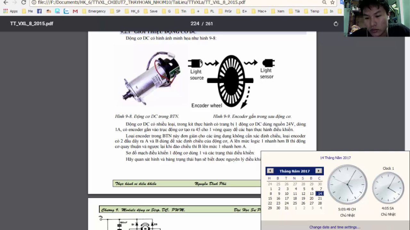Click the browser forward arrow
Screen dimensions: 410x230
coord(14,3)
